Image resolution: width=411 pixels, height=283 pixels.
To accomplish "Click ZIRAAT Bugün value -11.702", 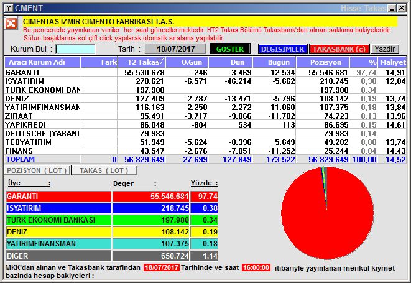I will pos(281,116).
